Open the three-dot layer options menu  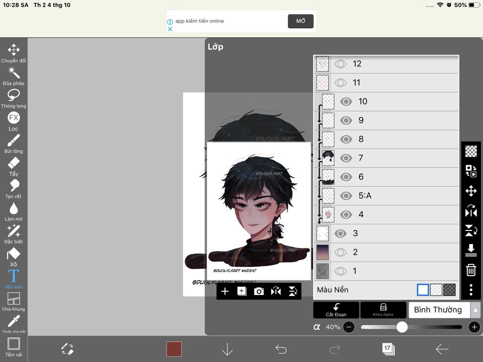click(x=471, y=290)
